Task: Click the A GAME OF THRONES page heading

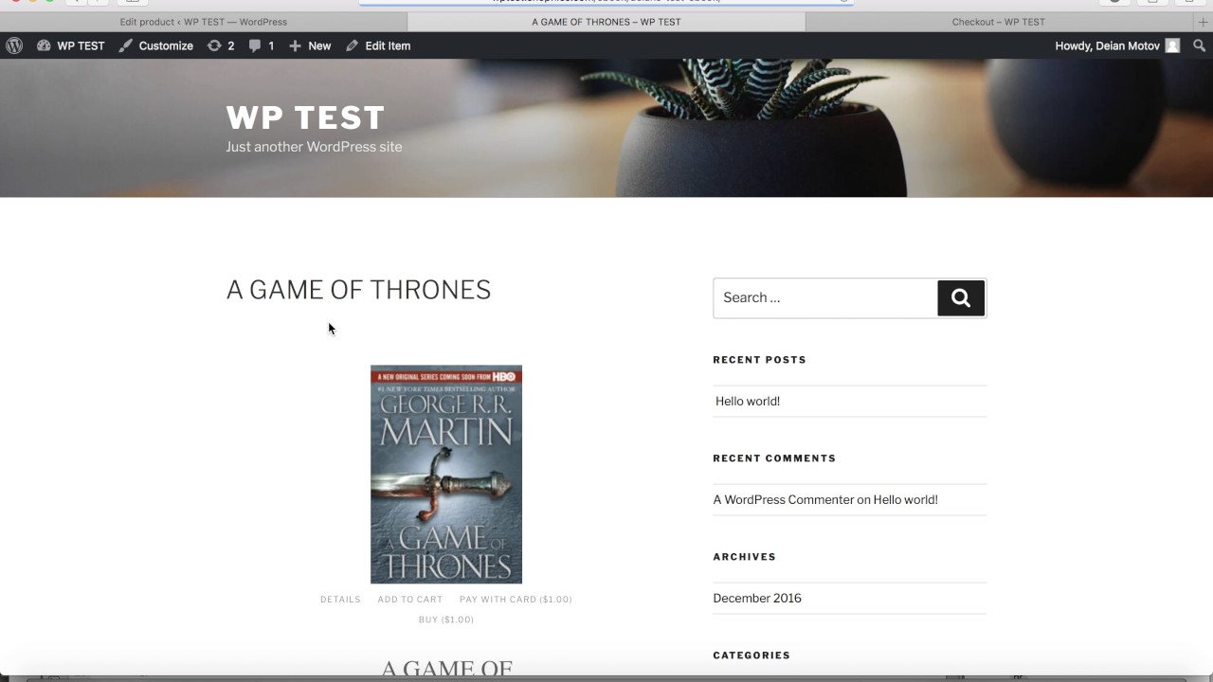Action: point(358,290)
